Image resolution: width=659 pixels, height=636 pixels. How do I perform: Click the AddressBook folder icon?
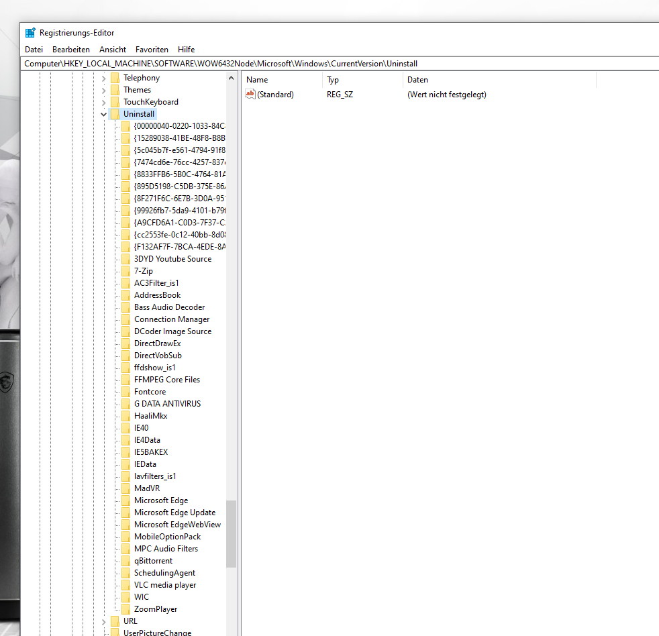click(x=125, y=295)
